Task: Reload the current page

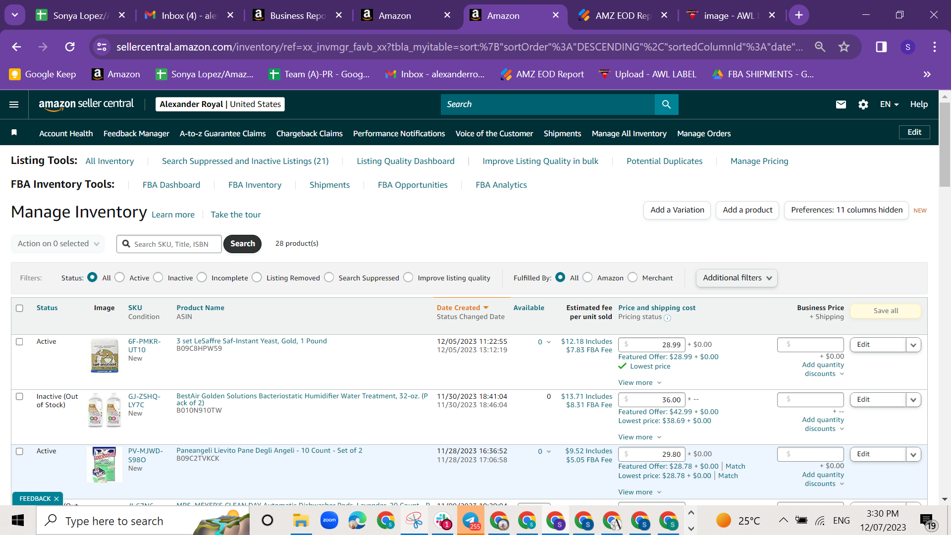Action: pyautogui.click(x=70, y=47)
